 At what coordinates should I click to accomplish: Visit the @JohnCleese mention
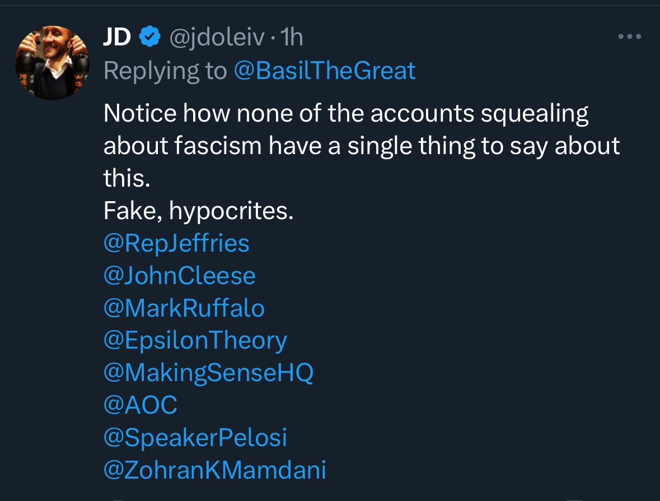[179, 276]
